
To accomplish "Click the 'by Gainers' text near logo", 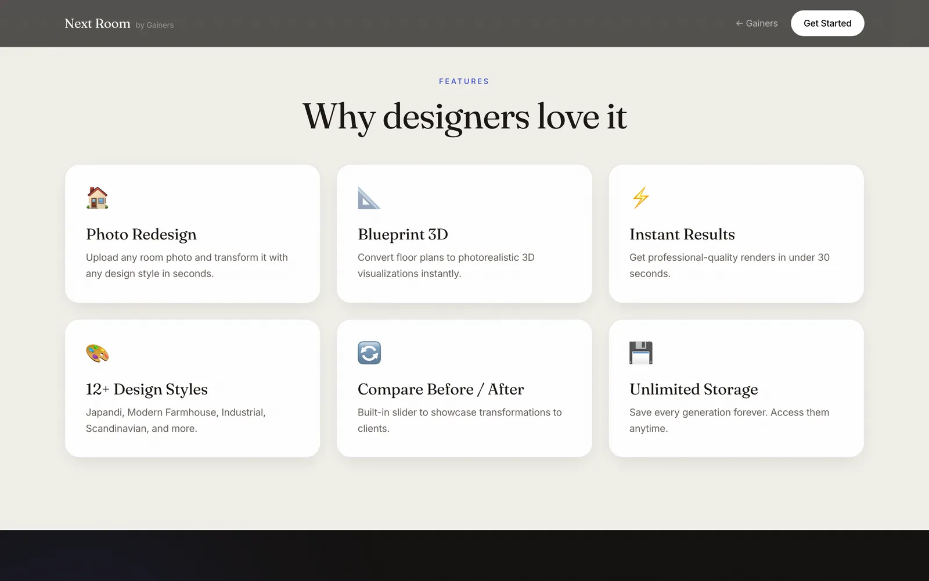I will tap(154, 25).
